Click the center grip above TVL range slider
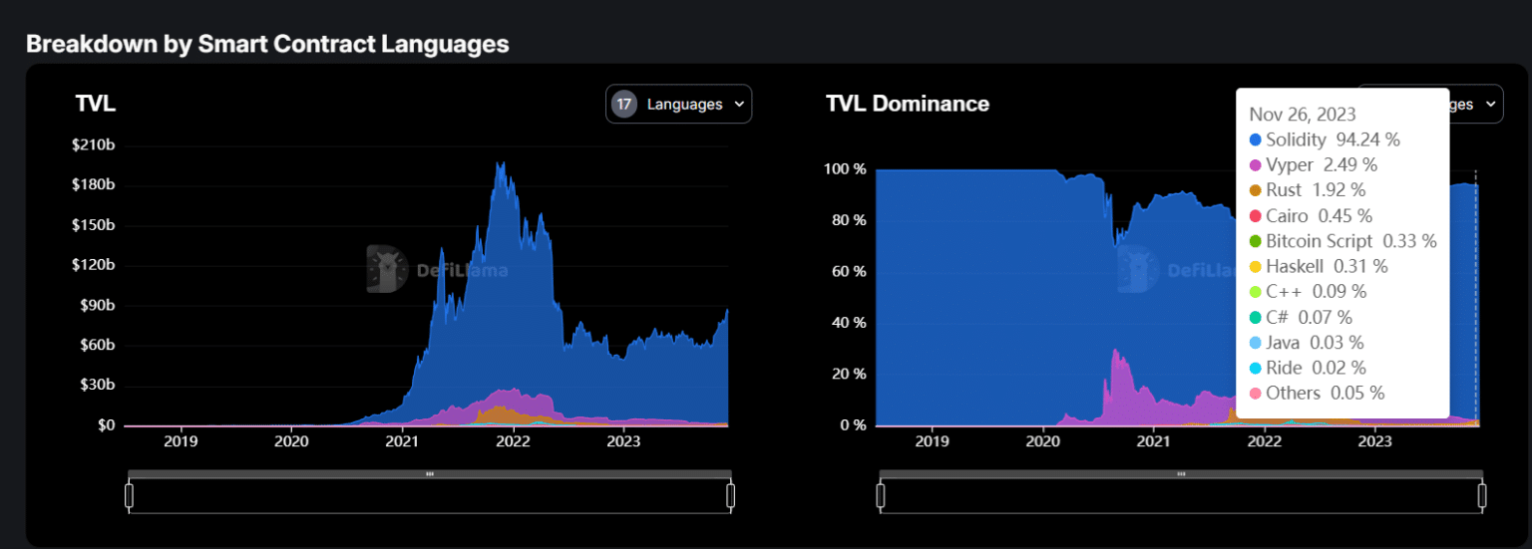1532x549 pixels. 430,474
